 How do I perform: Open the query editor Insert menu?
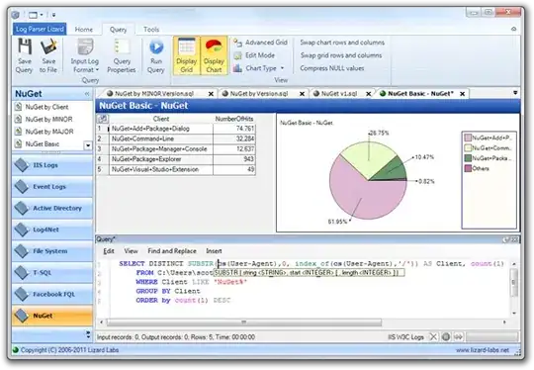(214, 251)
